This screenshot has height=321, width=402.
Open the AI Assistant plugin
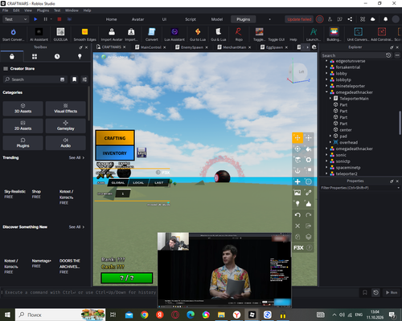[x=39, y=35]
